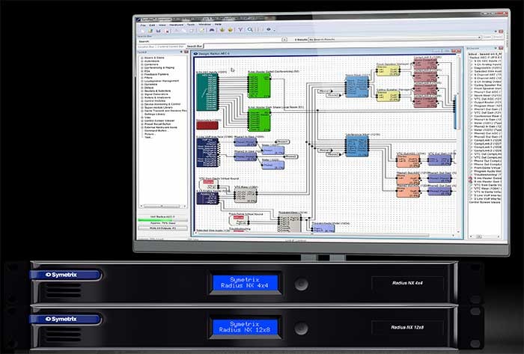
Task: Select the top pink Comp/Limit module
Action: pyautogui.click(x=425, y=64)
